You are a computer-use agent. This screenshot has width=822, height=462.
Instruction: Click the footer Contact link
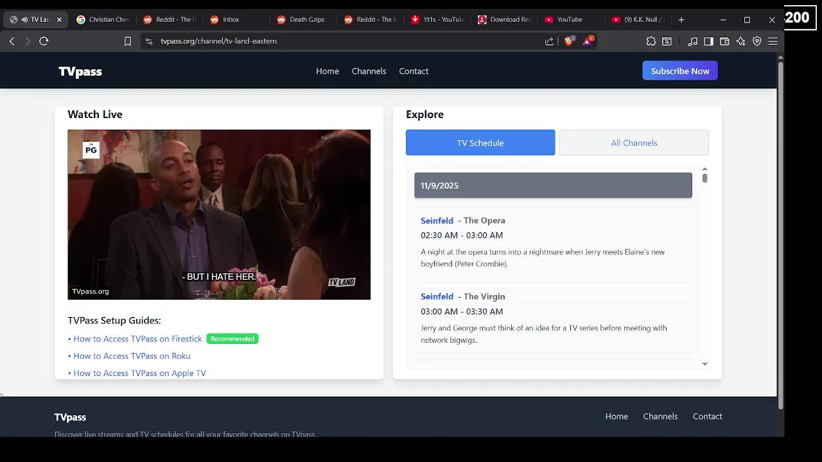point(707,416)
